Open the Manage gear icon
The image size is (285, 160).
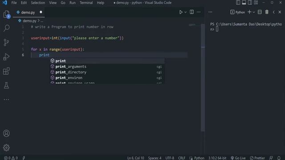[6, 148]
